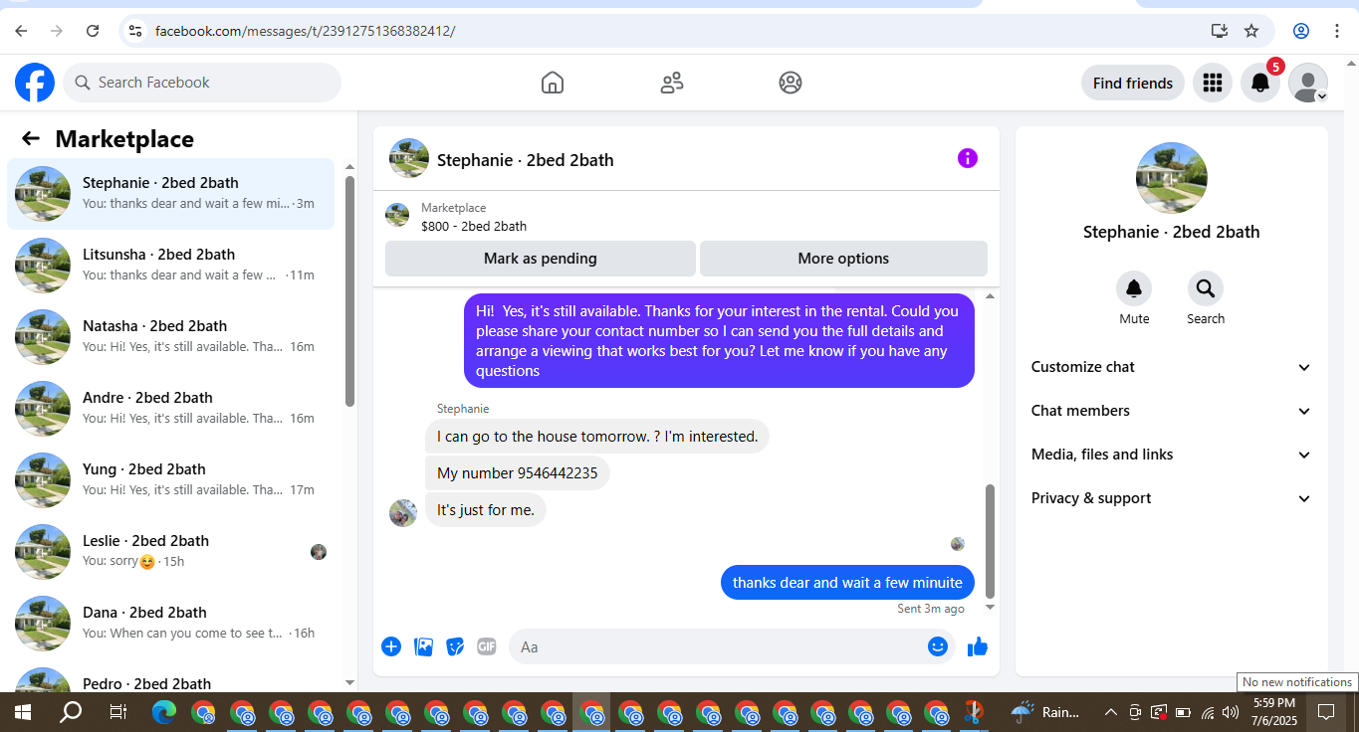
Task: Send a thumbs-up like
Action: 978,646
